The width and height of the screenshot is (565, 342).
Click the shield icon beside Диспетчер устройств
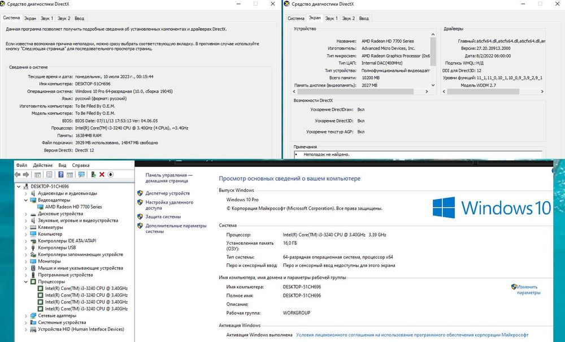tap(140, 193)
